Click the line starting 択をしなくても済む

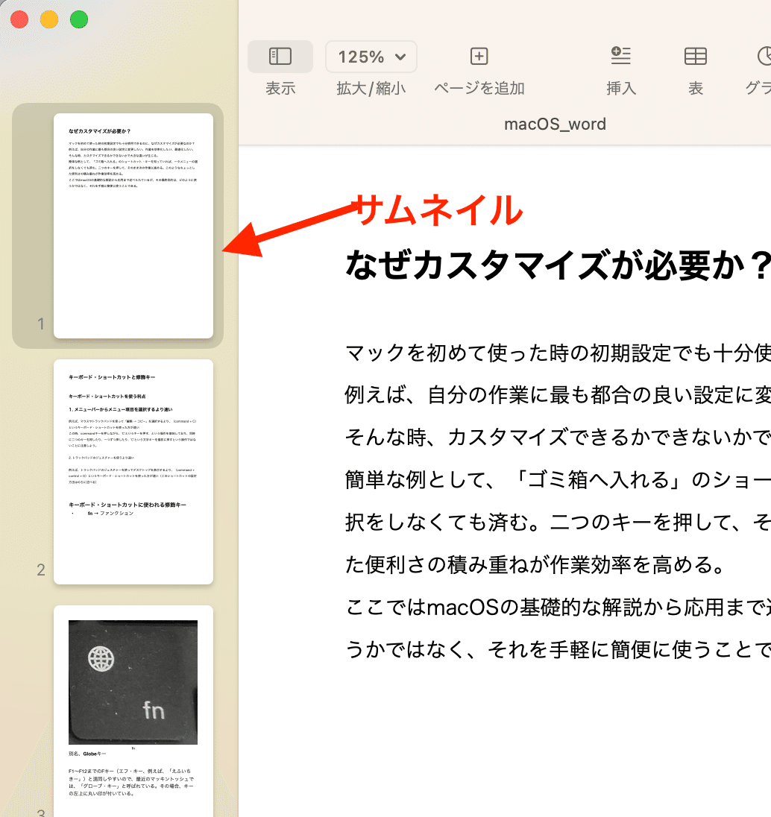pyautogui.click(x=558, y=522)
